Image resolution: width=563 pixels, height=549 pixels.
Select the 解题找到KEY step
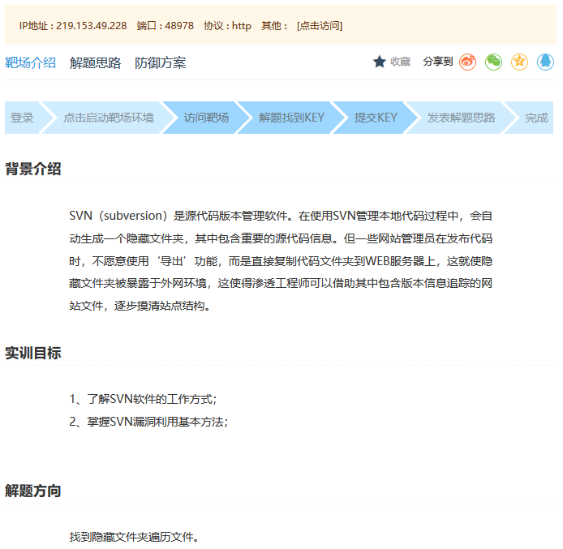point(291,118)
